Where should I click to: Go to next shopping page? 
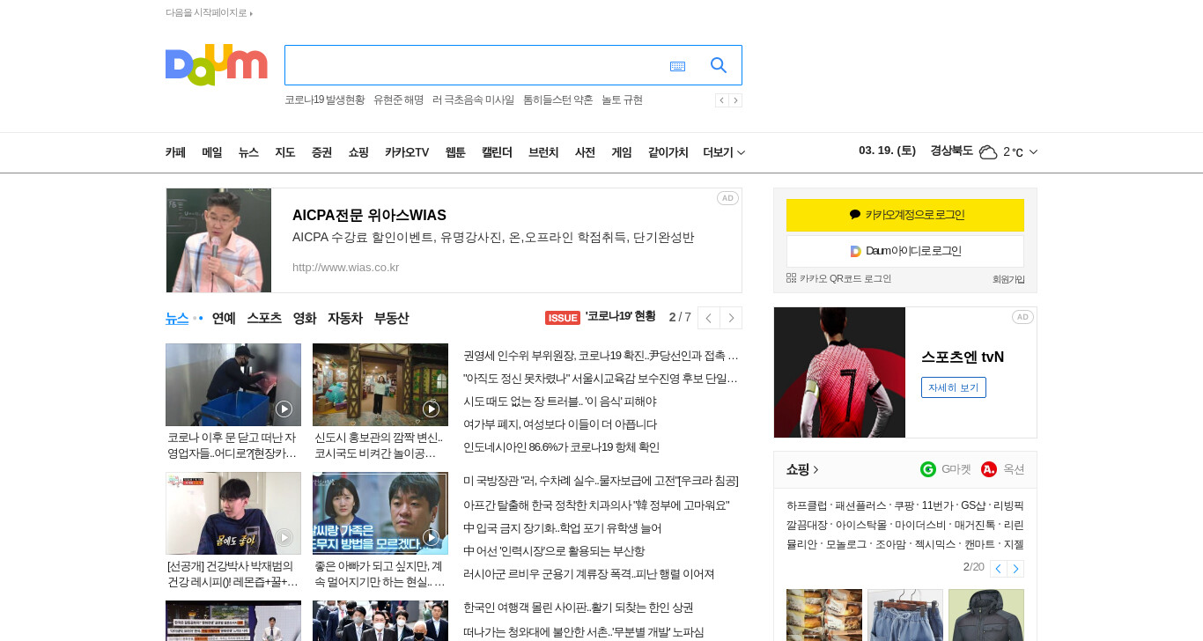[x=1015, y=569]
